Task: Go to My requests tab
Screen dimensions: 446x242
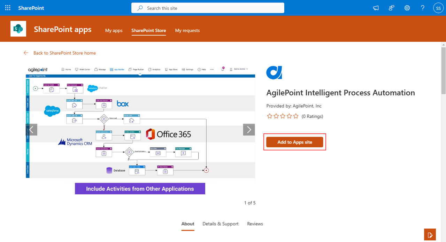Action: [187, 30]
